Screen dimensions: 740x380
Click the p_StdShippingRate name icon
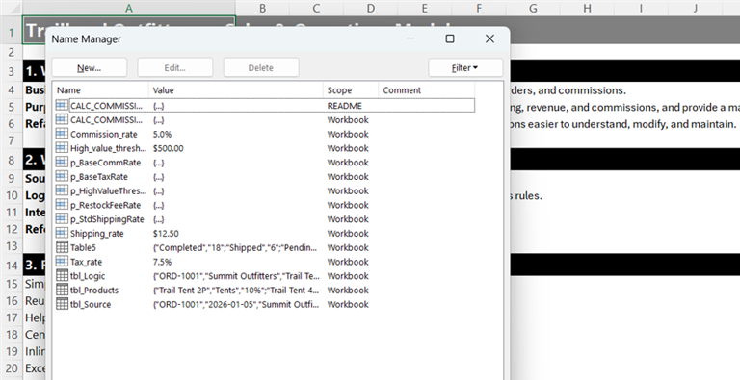tap(62, 218)
